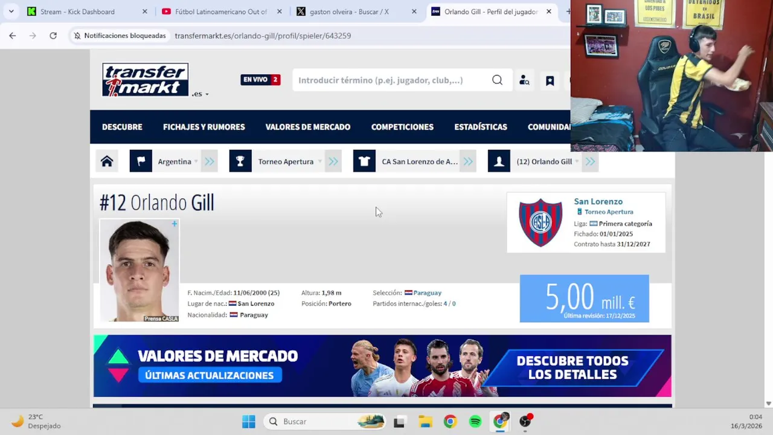Close the Orlando Gill Transfermarkt tab
Viewport: 773px width, 435px height.
tap(548, 11)
